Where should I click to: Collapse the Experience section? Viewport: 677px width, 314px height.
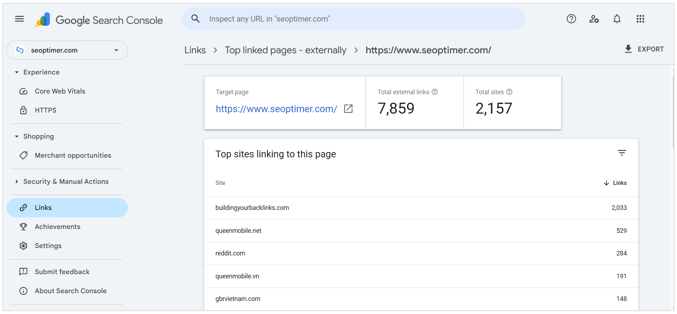[x=17, y=72]
